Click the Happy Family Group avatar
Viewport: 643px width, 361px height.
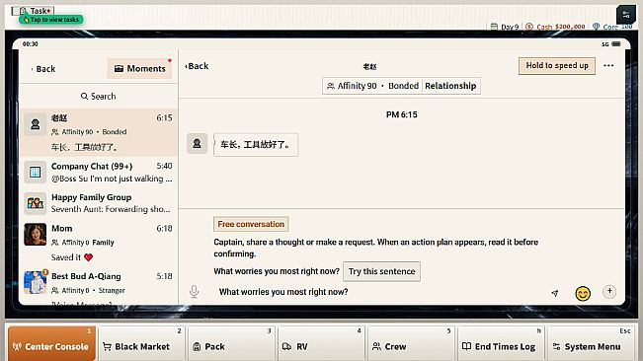click(36, 203)
